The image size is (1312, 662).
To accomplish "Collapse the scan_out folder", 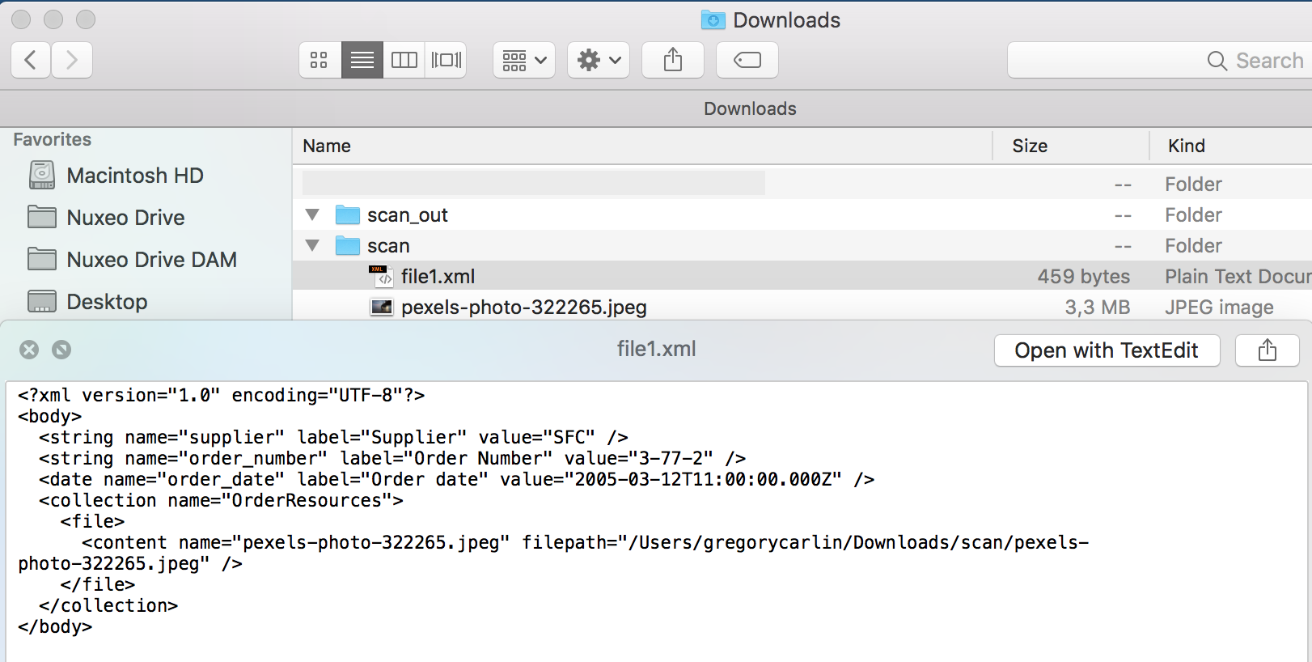I will pos(312,214).
